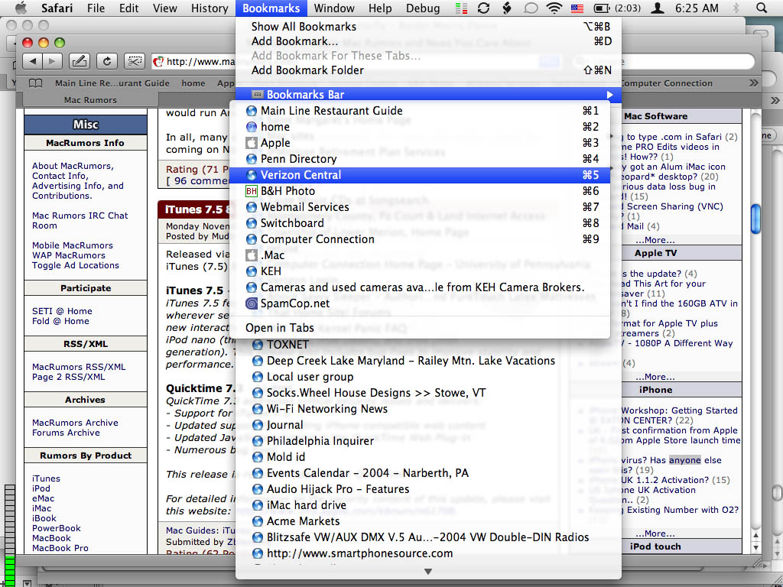The width and height of the screenshot is (783, 587).
Task: Click Main Line Re...urant Guide bookmarks bar item
Action: point(112,83)
